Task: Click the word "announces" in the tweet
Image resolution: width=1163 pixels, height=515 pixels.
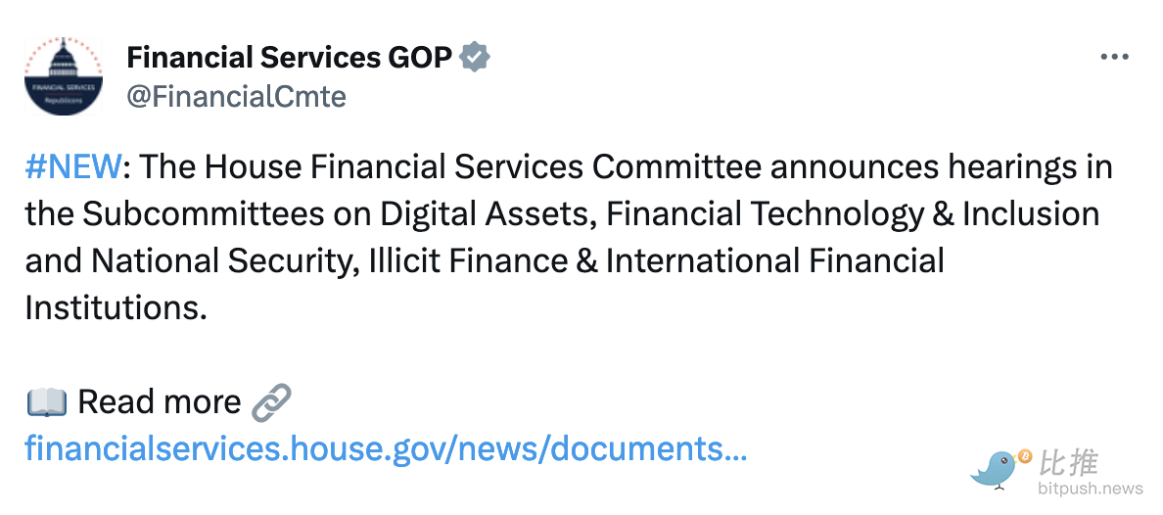Action: pyautogui.click(x=854, y=167)
